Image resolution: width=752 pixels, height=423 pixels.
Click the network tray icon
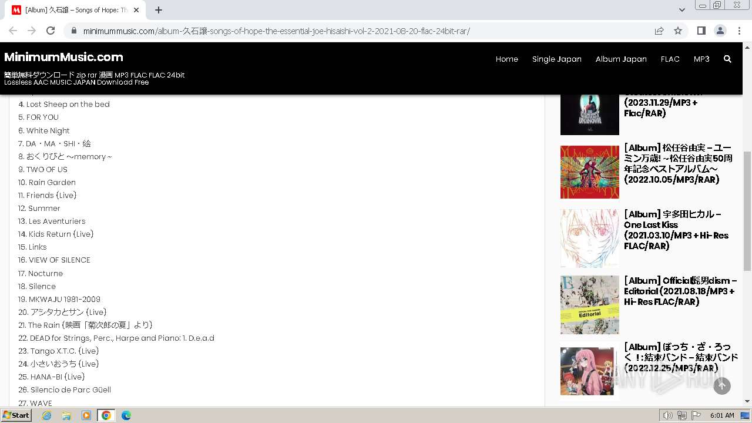point(682,415)
